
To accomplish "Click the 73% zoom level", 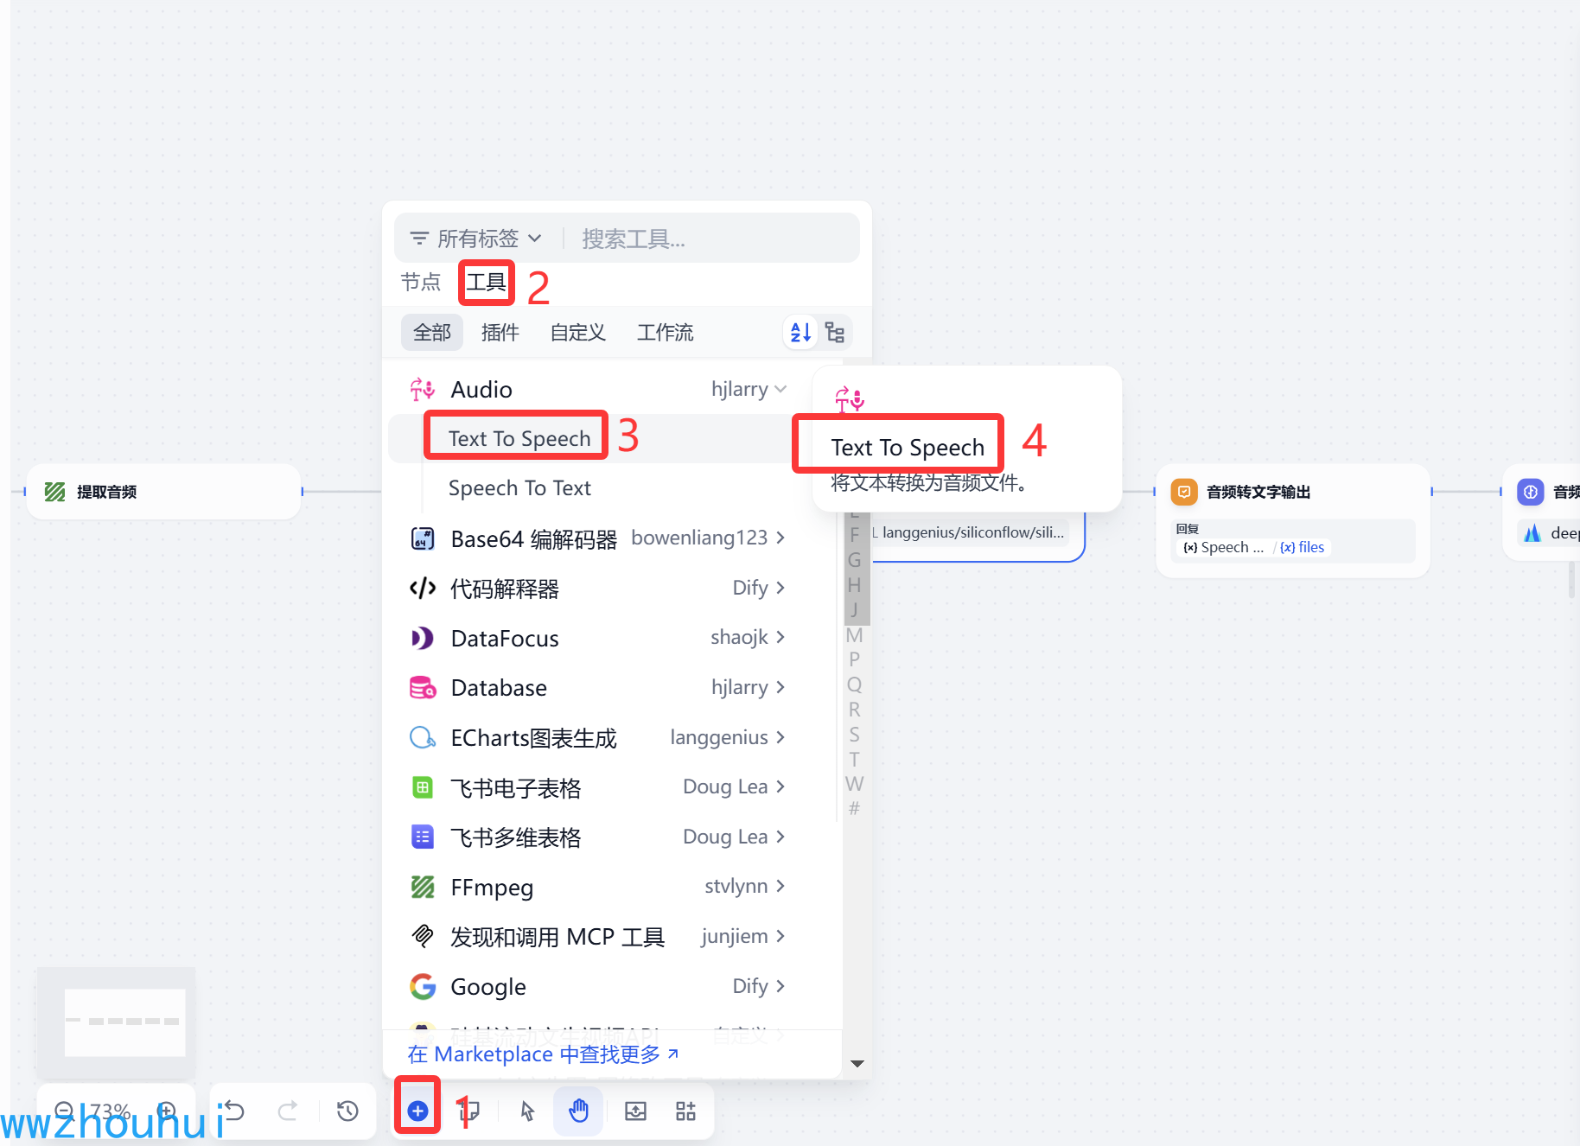I will (110, 1111).
